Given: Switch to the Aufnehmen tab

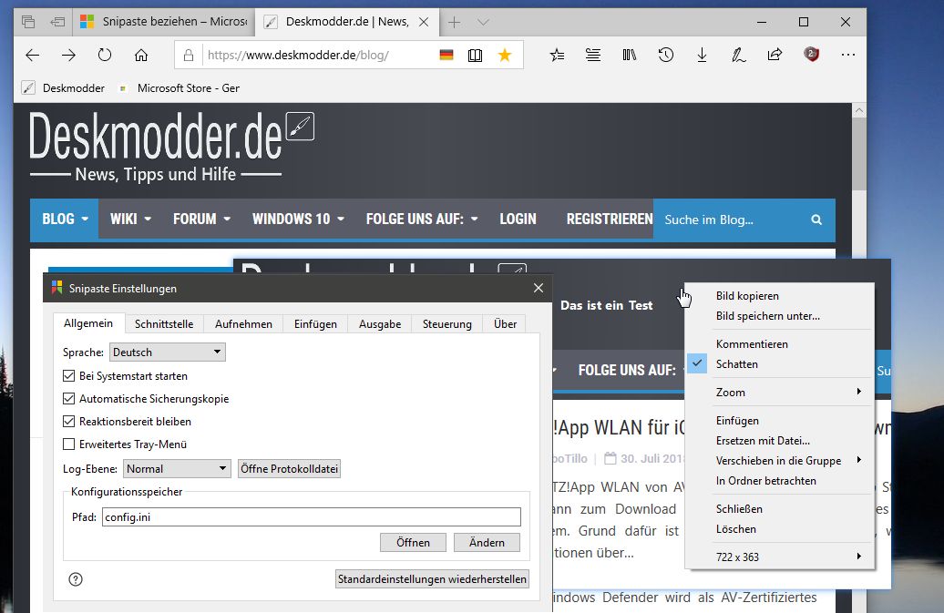Looking at the screenshot, I should tap(243, 324).
